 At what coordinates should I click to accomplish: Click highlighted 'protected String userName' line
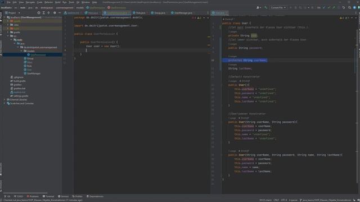245,60
